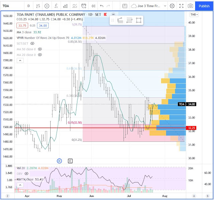The width and height of the screenshot is (214, 200).
Task: Click the TOA 34.00 price label
Action: 187,104
